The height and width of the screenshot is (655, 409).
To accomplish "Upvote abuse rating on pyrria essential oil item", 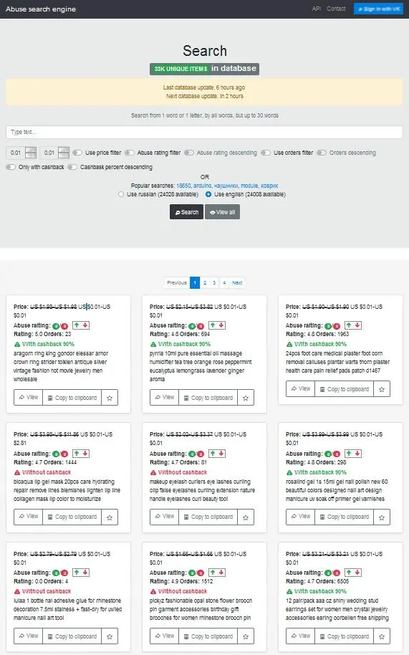I will tap(213, 325).
